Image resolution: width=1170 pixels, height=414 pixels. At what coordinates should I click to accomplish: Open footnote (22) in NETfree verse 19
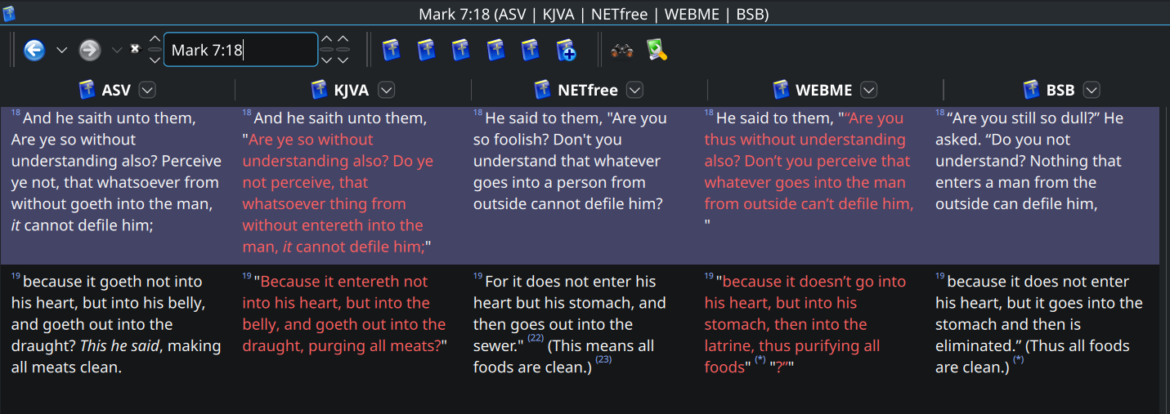click(536, 338)
